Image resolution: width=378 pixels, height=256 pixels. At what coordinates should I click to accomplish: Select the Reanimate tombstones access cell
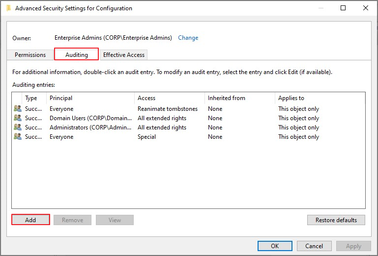[x=168, y=109]
